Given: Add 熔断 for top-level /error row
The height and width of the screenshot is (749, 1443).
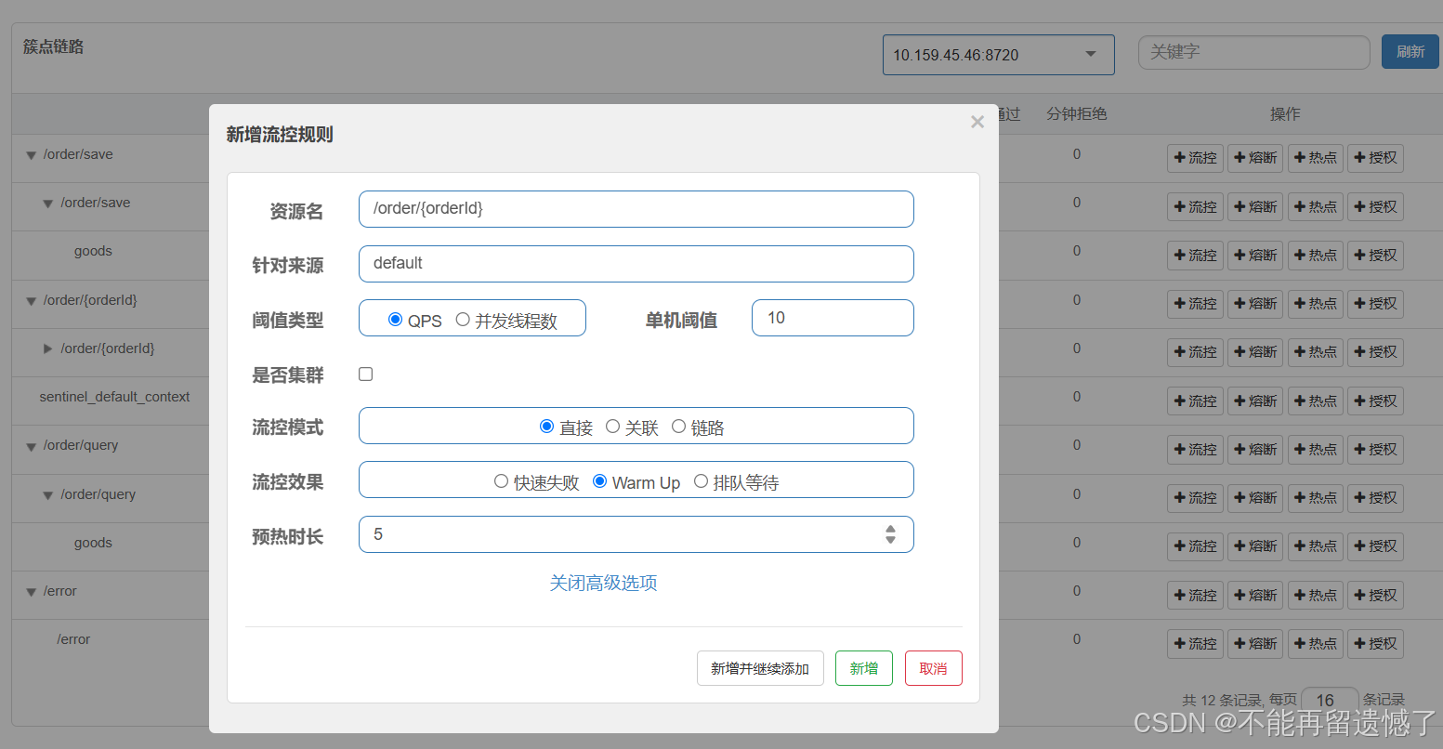Looking at the screenshot, I should (1255, 595).
